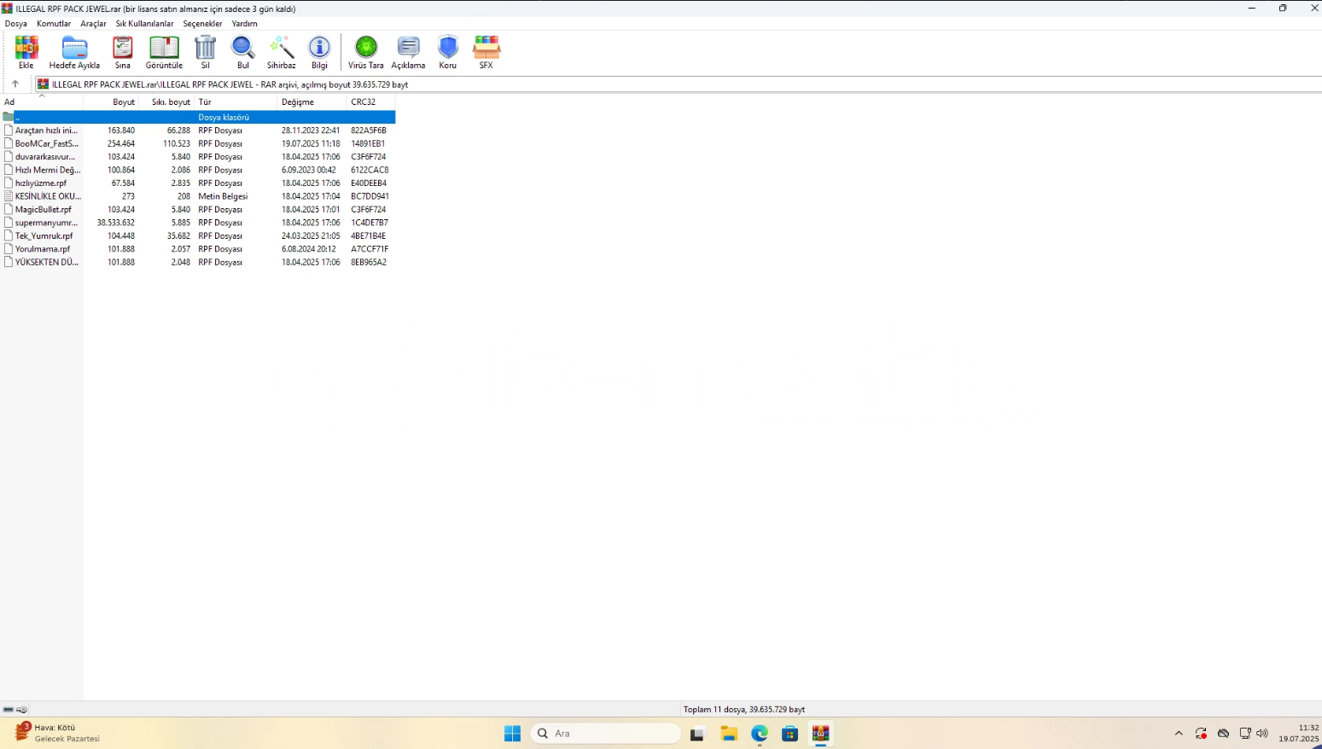The image size is (1322, 749).
Task: Open the Dosya menu
Action: (16, 24)
